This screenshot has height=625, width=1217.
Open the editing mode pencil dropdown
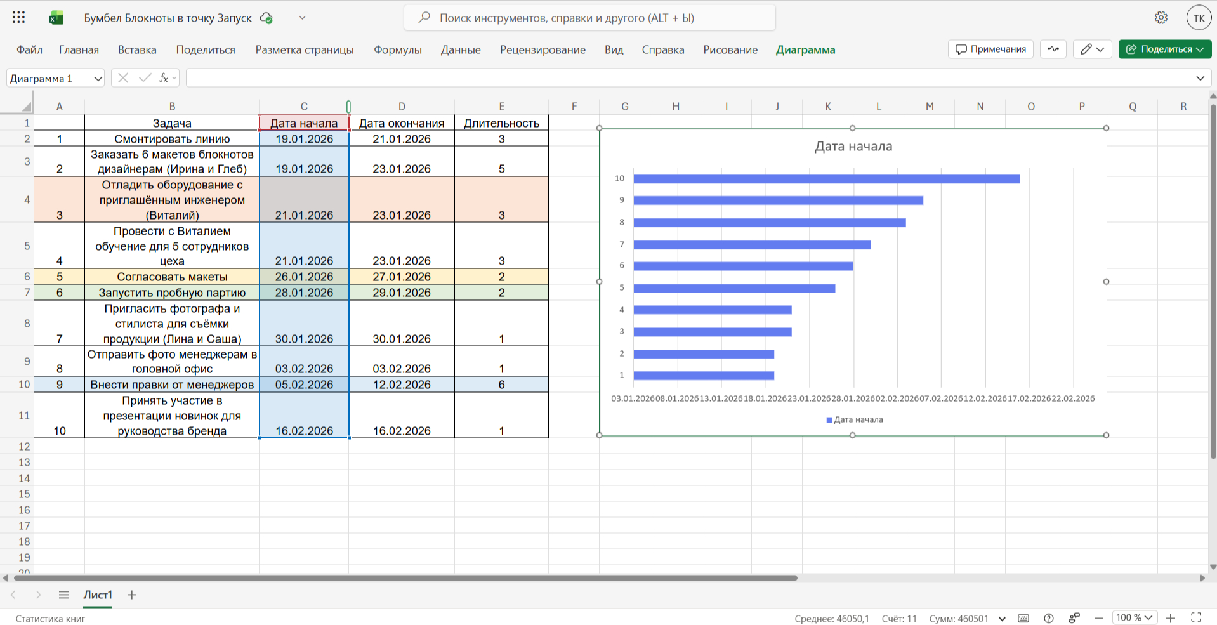coord(1092,49)
